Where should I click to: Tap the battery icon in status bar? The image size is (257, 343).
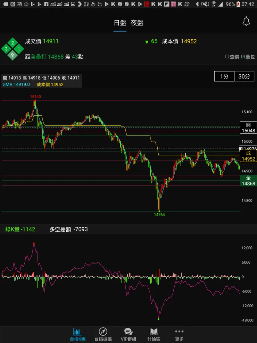[x=239, y=4]
